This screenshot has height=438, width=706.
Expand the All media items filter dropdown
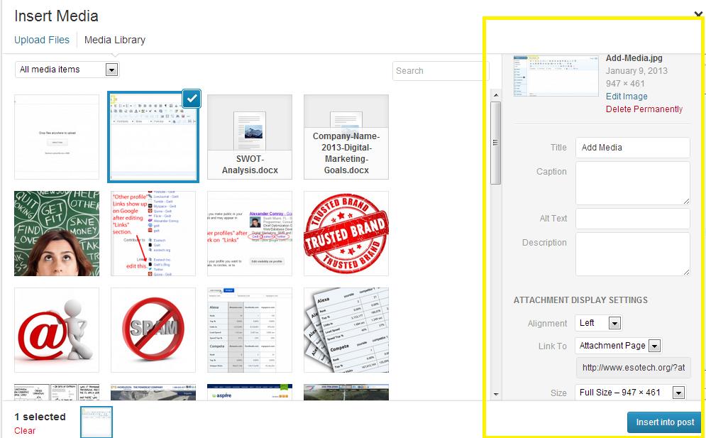(67, 70)
